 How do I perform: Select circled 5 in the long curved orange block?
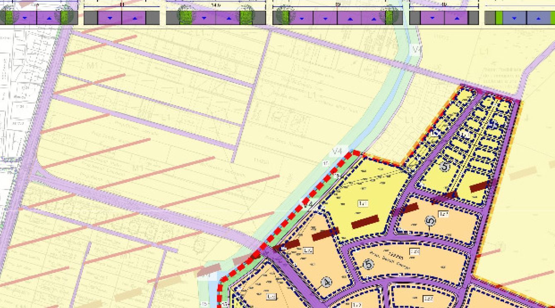coord(368,264)
